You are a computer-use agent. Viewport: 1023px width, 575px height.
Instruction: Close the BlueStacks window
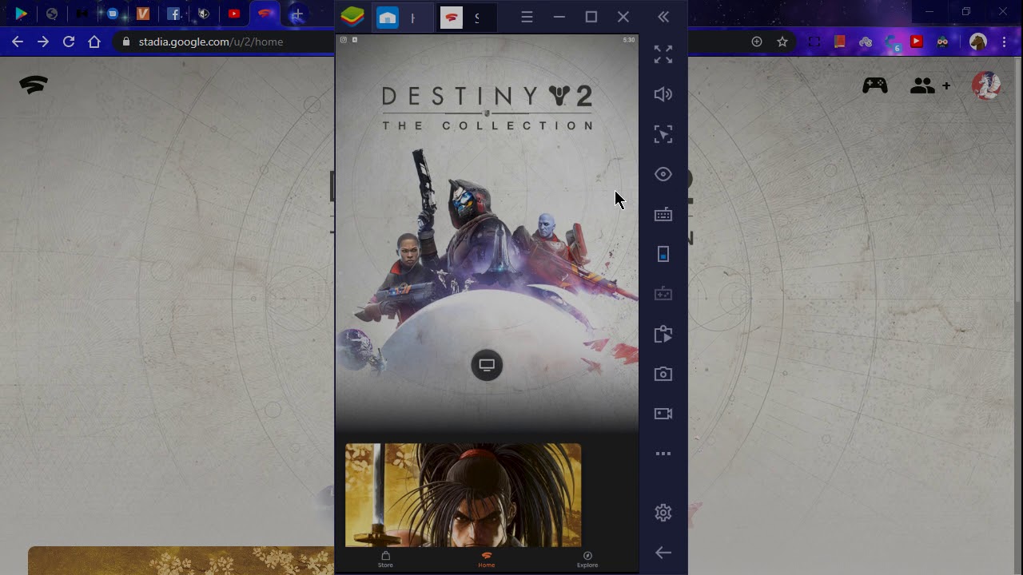point(623,17)
